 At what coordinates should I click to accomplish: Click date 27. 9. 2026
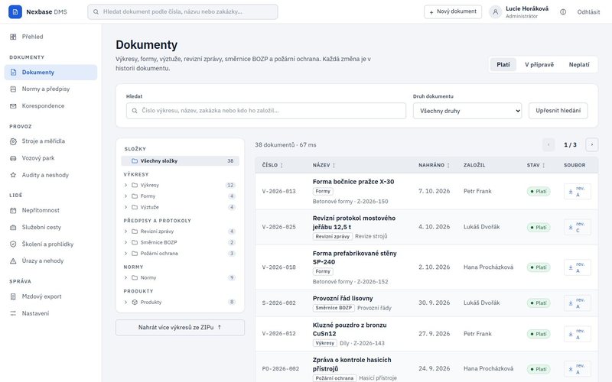point(434,334)
